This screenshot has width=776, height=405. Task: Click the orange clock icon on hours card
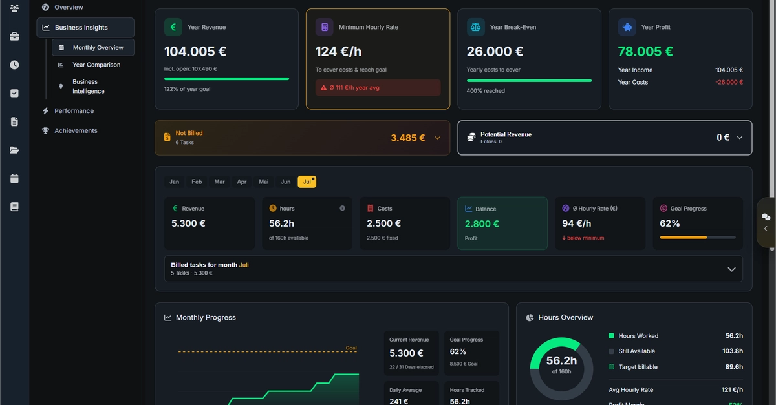[x=273, y=208]
